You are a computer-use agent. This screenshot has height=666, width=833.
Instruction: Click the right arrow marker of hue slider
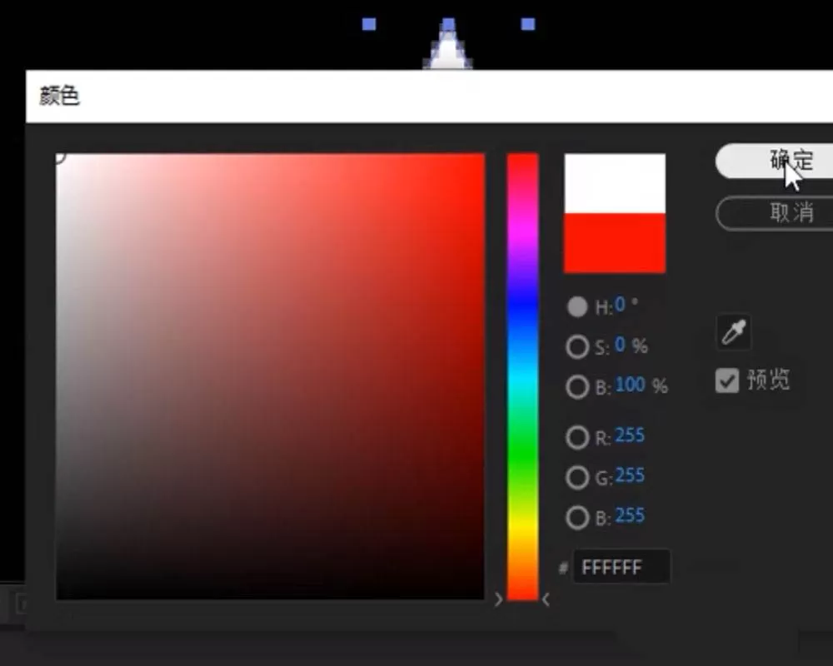[546, 599]
